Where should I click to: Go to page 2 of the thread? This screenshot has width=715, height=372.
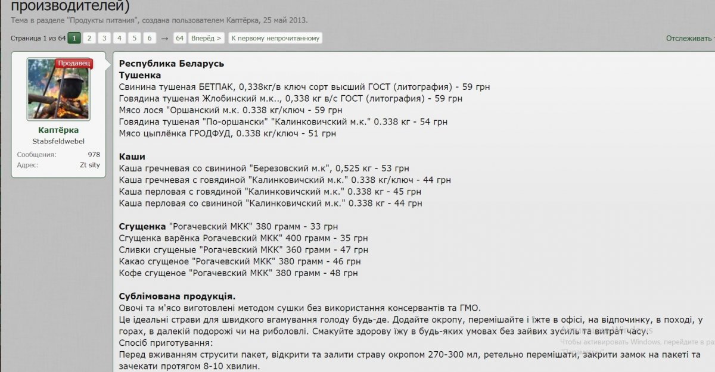pos(89,38)
